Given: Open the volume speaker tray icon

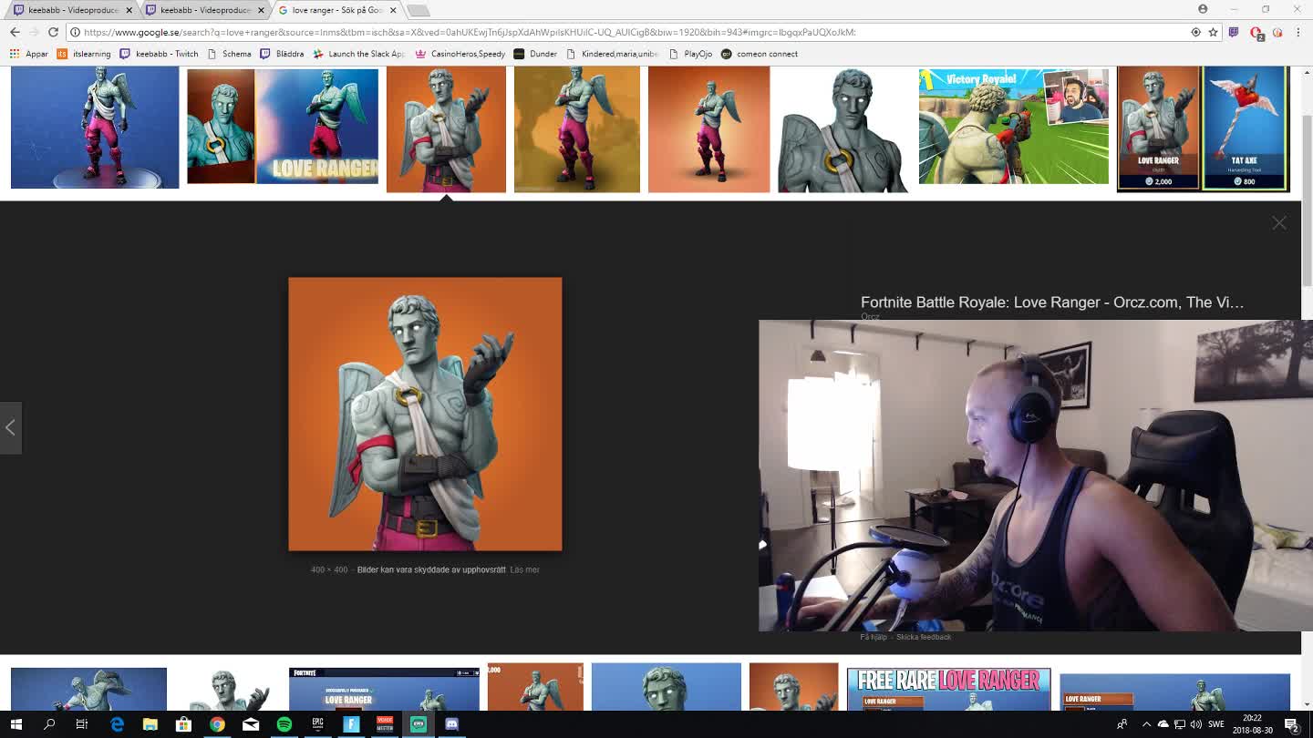Looking at the screenshot, I should (x=1195, y=724).
